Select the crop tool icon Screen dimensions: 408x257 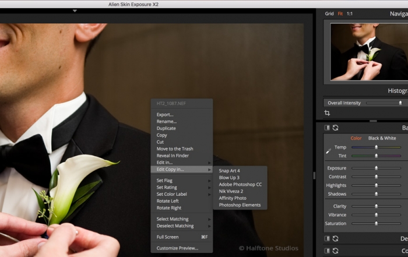coord(327,113)
